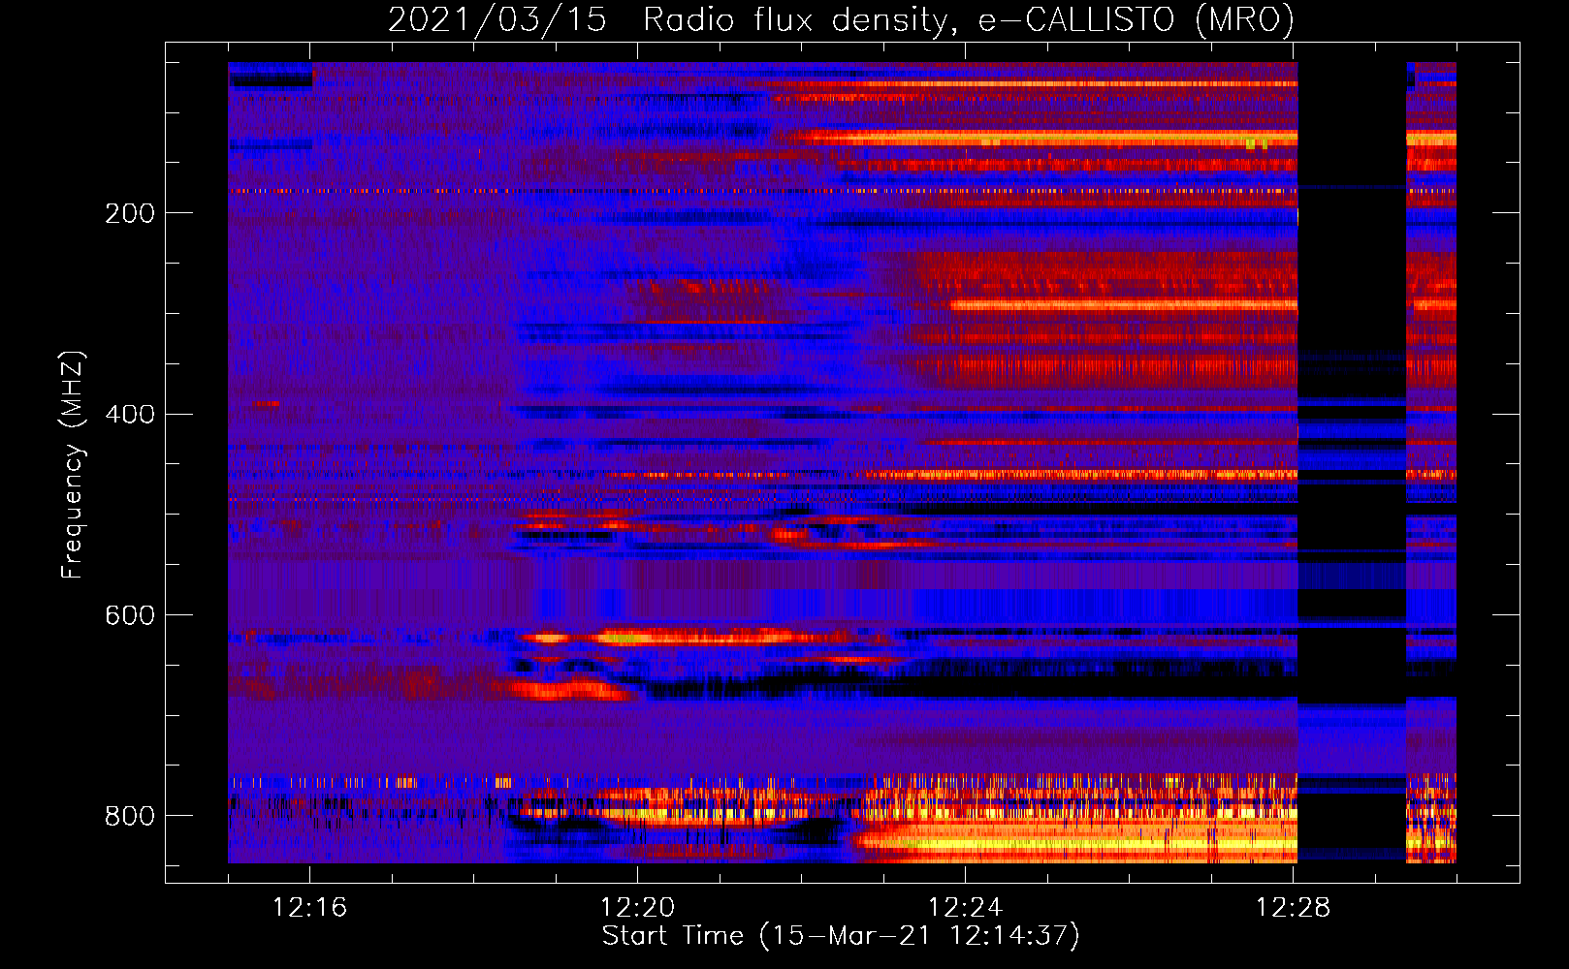Screen dimensions: 1569x969
Task: Click the 'Start Time (15-Mar-21 12:14:37)' label
Action: (841, 936)
